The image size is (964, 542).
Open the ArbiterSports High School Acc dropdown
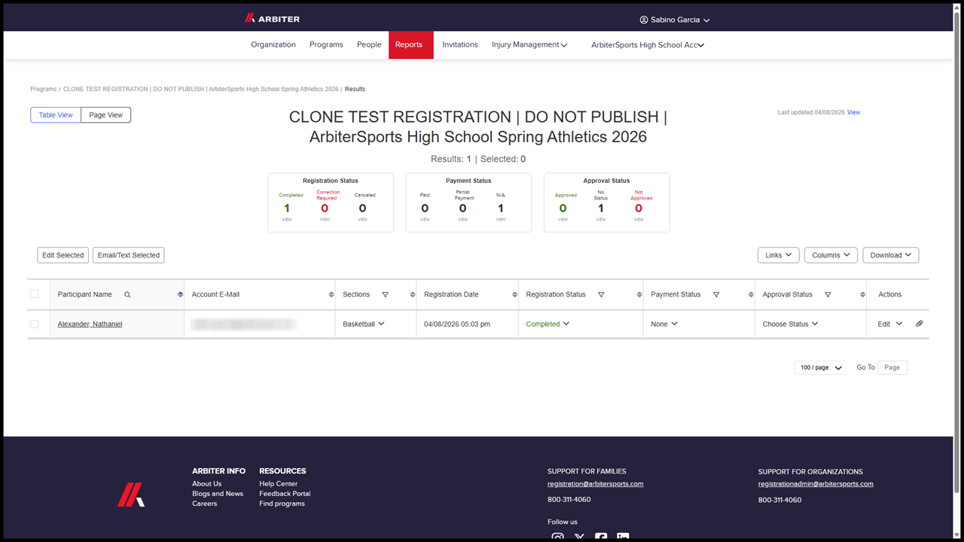[648, 45]
